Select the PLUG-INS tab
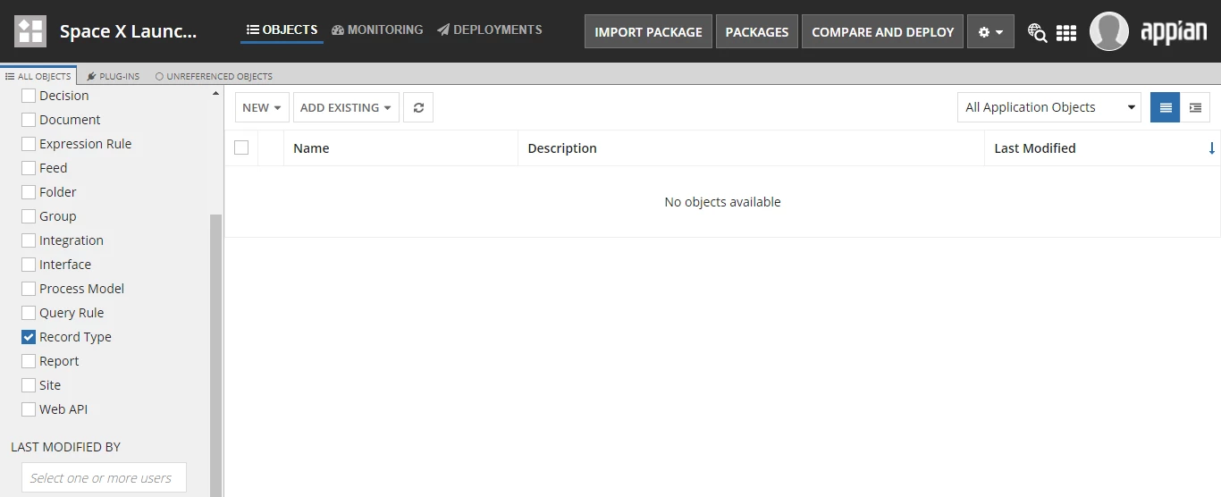This screenshot has width=1221, height=497. (114, 76)
